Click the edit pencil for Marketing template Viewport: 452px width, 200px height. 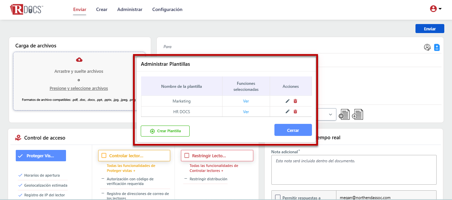287,101
